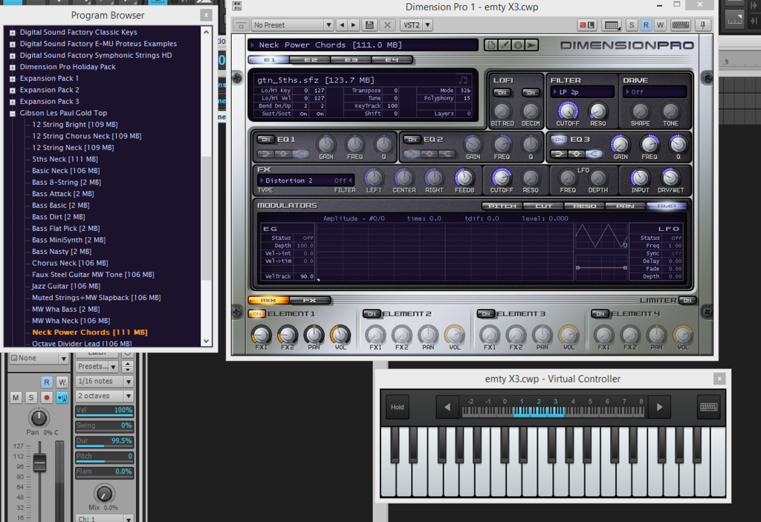
Task: Click the track volume fader handle
Action: click(x=39, y=463)
